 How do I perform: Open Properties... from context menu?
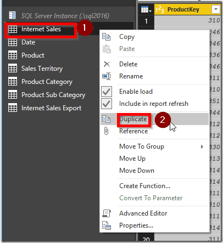click(154, 225)
